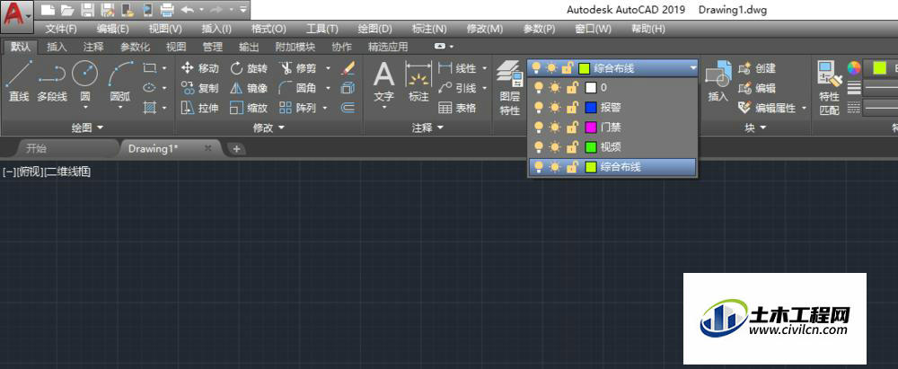Image resolution: width=898 pixels, height=369 pixels.
Task: Click the 拉伸 (Stretch) tool
Action: pyautogui.click(x=199, y=107)
